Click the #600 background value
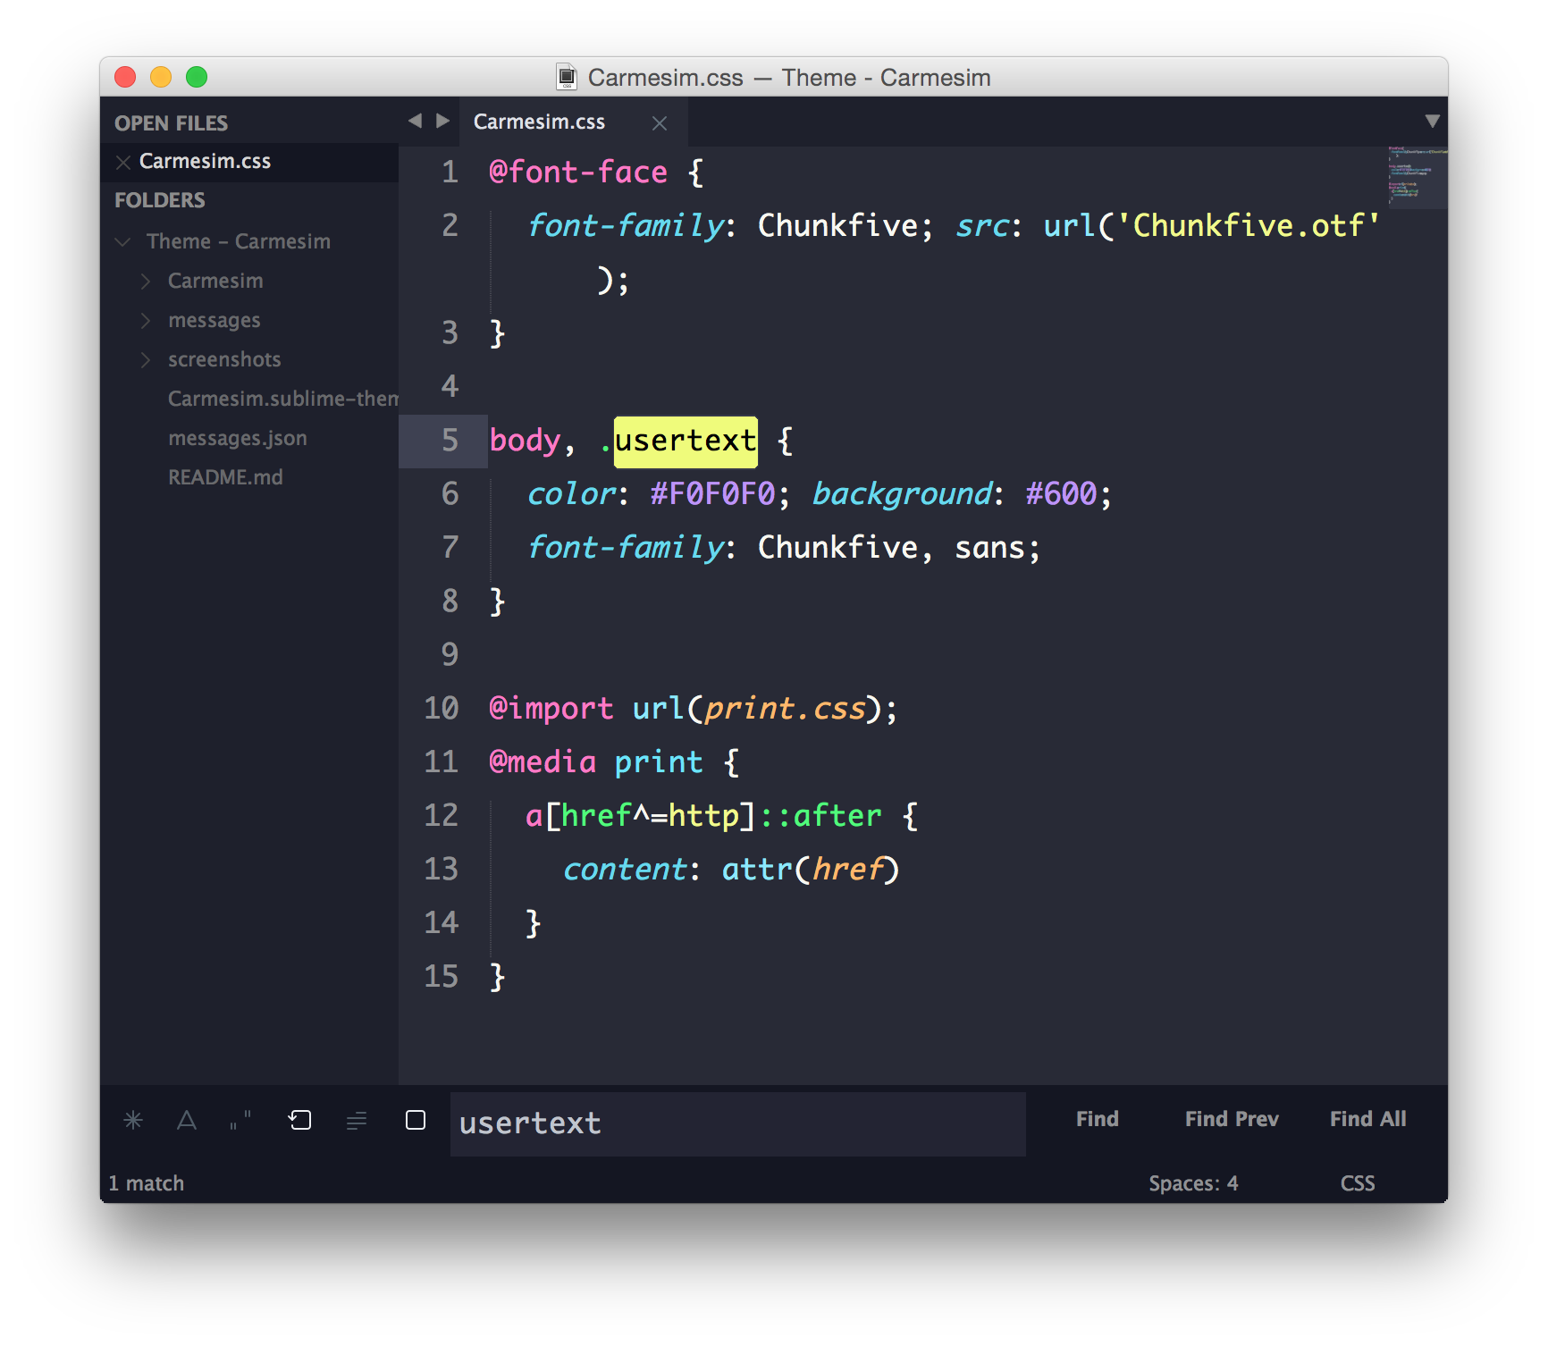This screenshot has height=1346, width=1548. 1061,494
